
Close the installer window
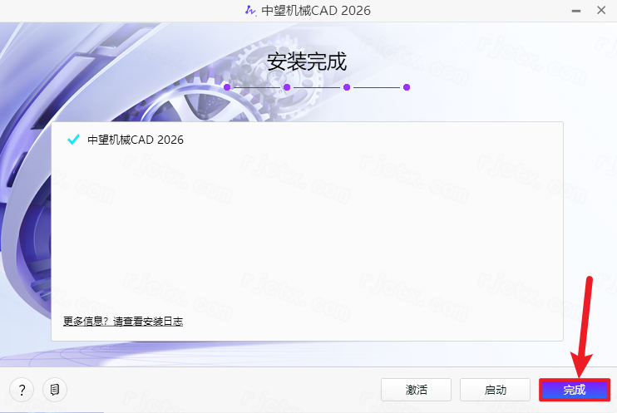click(601, 10)
